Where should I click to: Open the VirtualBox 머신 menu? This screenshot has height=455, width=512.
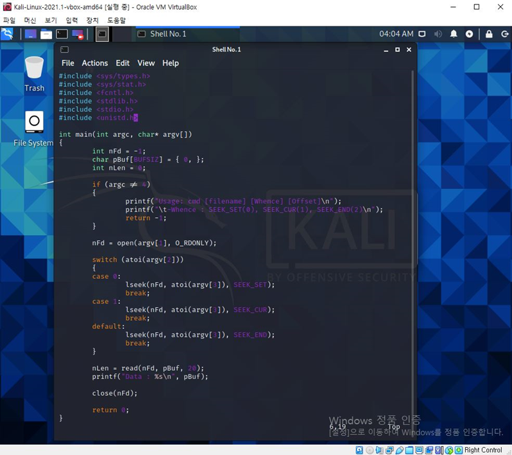[30, 21]
